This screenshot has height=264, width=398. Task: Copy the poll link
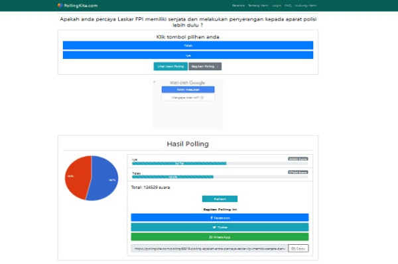[x=298, y=249]
